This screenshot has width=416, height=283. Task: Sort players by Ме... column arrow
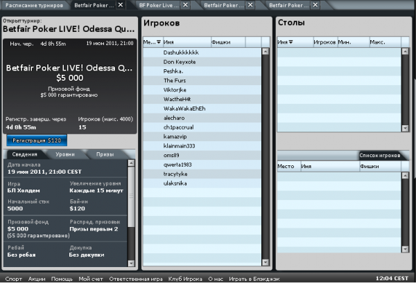(159, 42)
